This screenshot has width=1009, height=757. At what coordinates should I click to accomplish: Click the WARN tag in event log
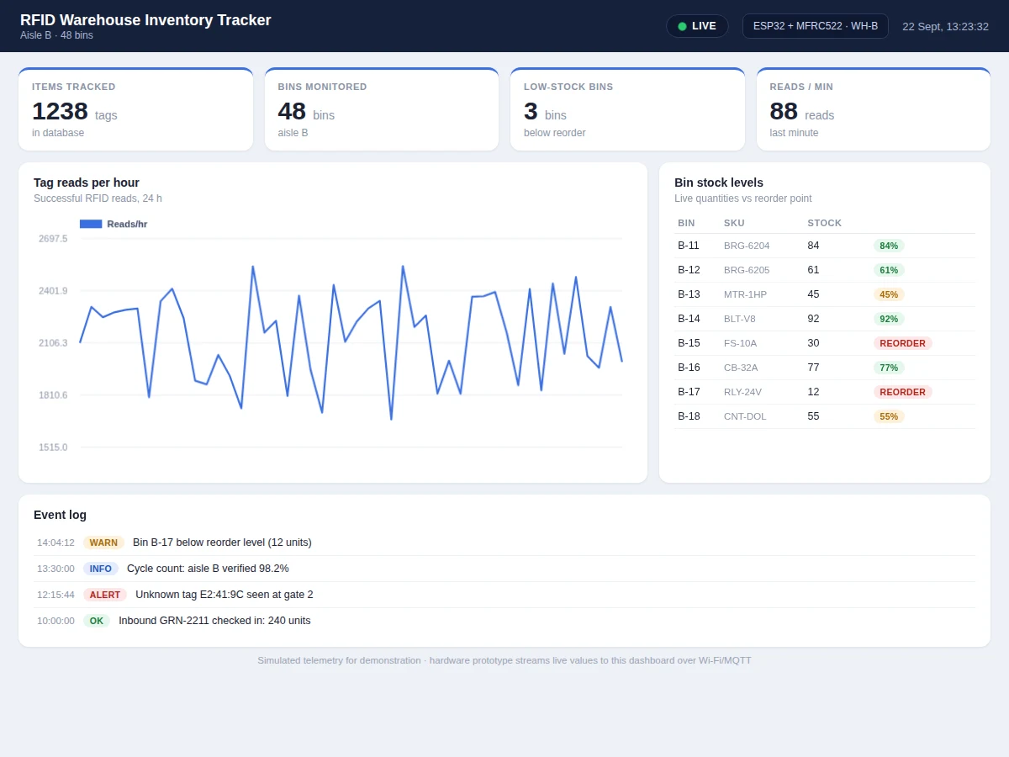103,543
